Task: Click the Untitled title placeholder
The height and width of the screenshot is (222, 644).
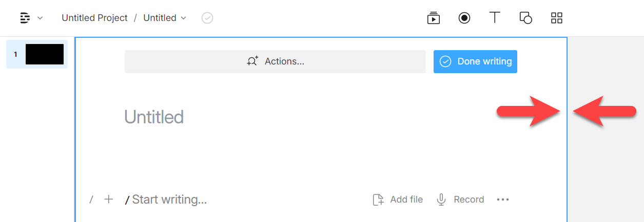Action: pos(154,117)
